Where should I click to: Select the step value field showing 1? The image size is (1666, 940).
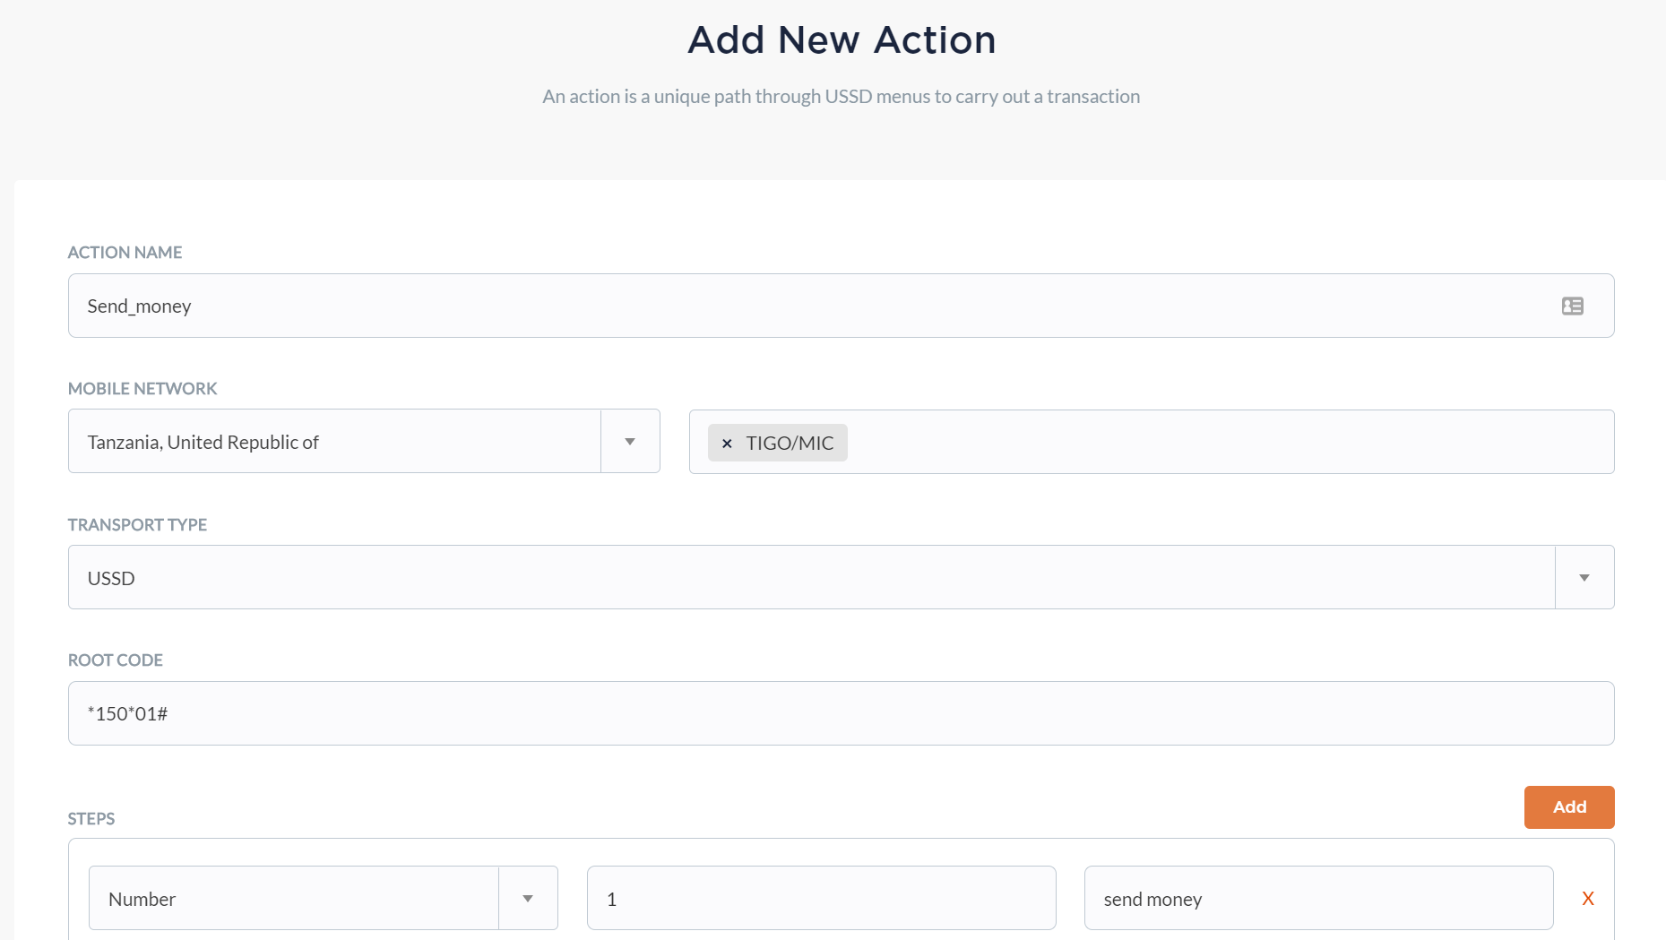pos(821,898)
